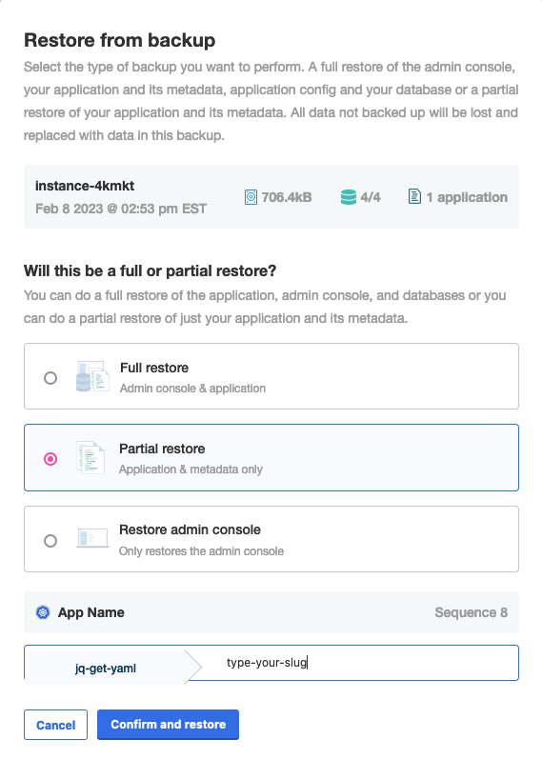Click the 1 application text
This screenshot has width=542, height=759.
coord(467,197)
